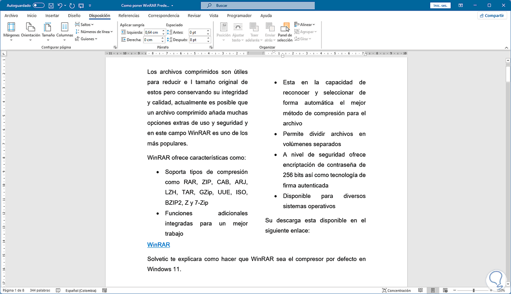Open the Márgenes page margins menu

tap(11, 32)
